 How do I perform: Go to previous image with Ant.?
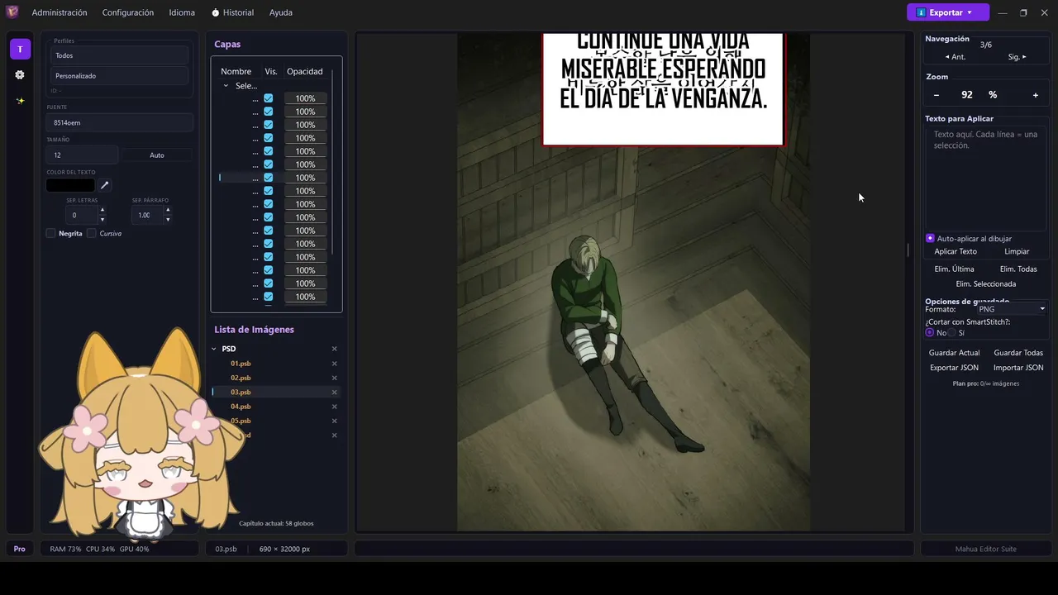[x=956, y=57]
